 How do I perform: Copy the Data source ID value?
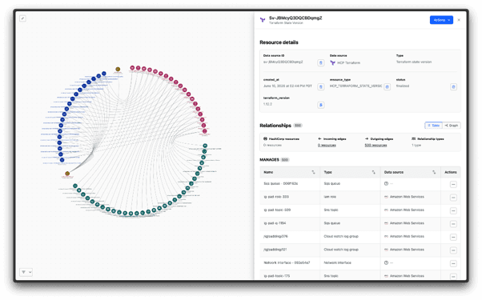click(x=320, y=62)
